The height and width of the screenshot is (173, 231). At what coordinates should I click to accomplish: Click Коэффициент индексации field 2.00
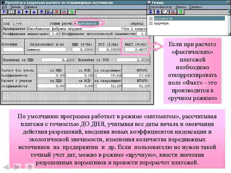click(55, 34)
